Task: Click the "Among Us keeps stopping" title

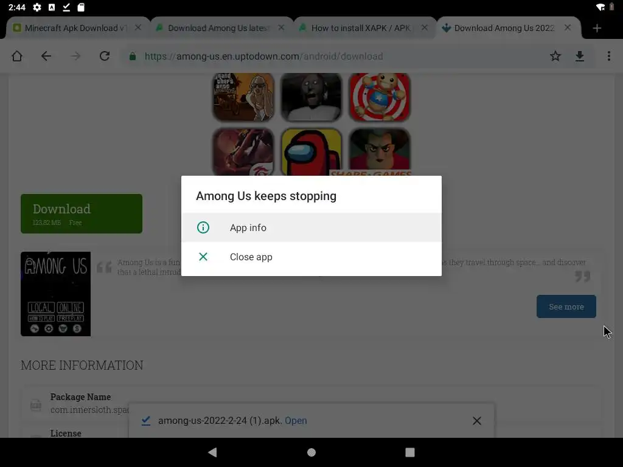Action: pyautogui.click(x=266, y=196)
